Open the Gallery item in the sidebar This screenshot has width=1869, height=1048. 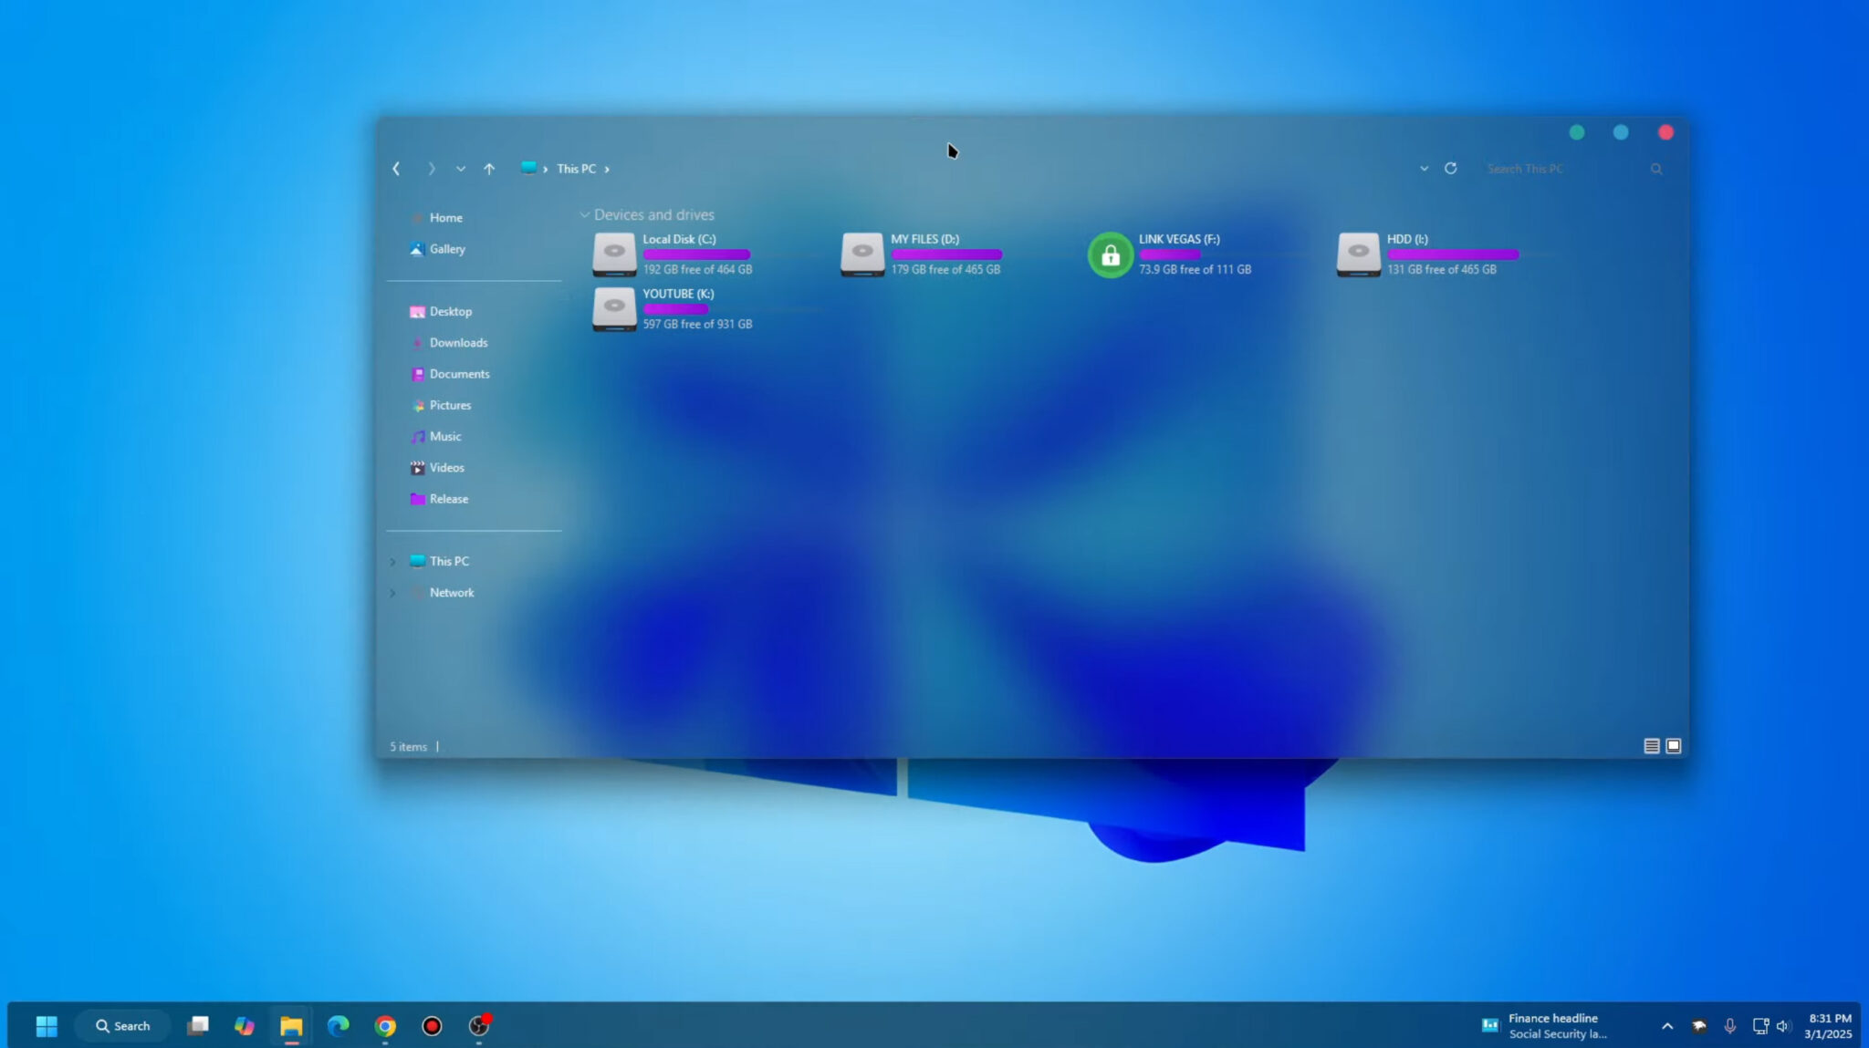click(446, 248)
